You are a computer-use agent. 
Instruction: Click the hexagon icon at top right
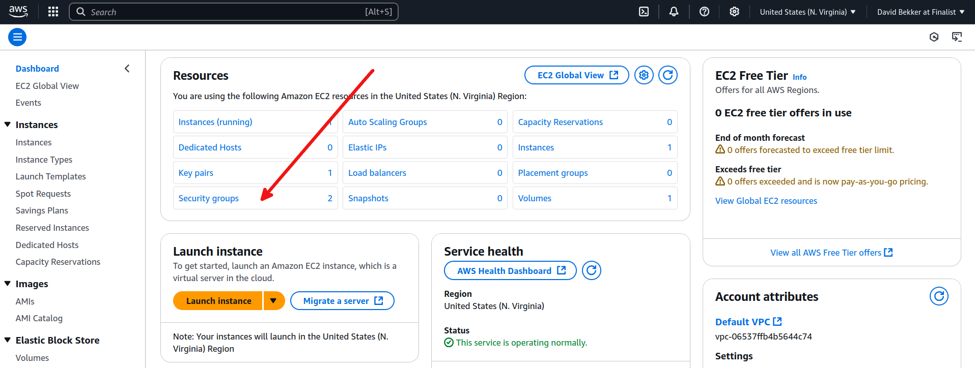point(934,37)
